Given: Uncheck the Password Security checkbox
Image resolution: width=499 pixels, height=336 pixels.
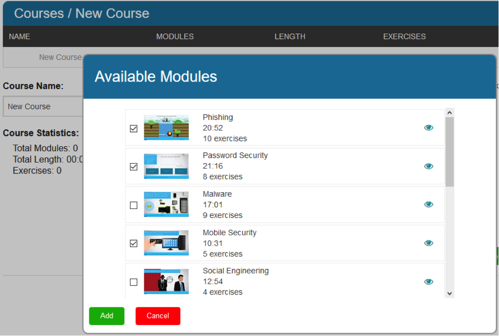Looking at the screenshot, I should coord(133,167).
